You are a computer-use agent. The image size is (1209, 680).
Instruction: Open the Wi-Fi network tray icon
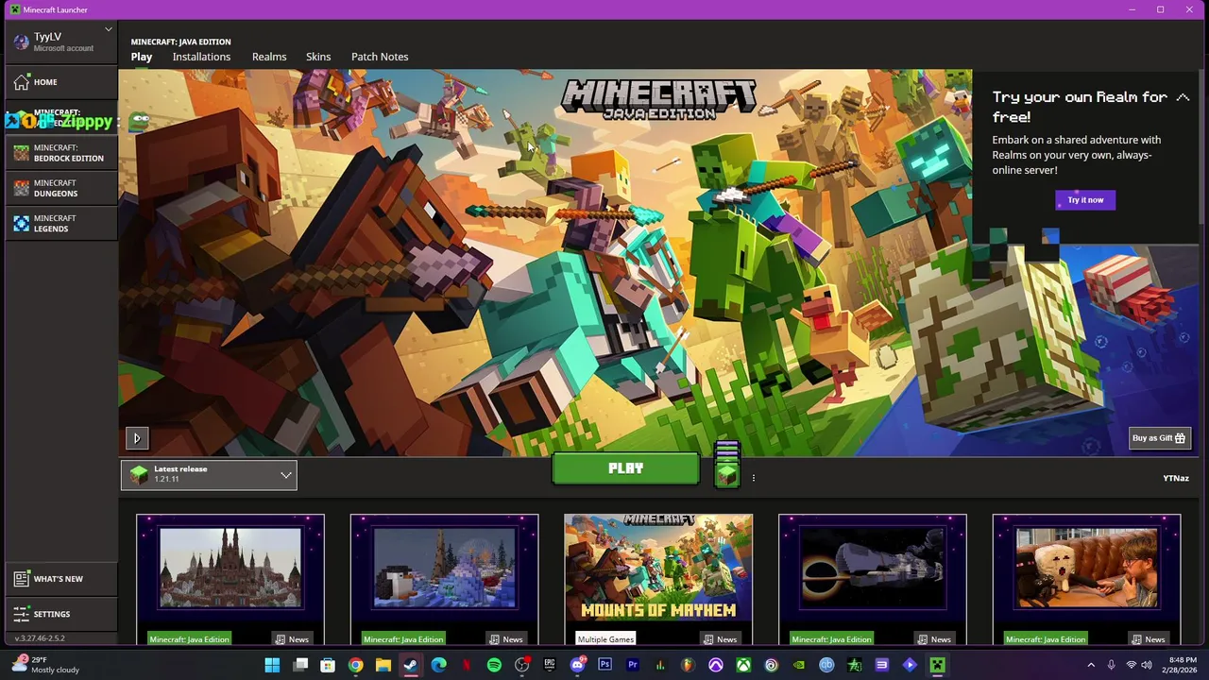(x=1132, y=665)
